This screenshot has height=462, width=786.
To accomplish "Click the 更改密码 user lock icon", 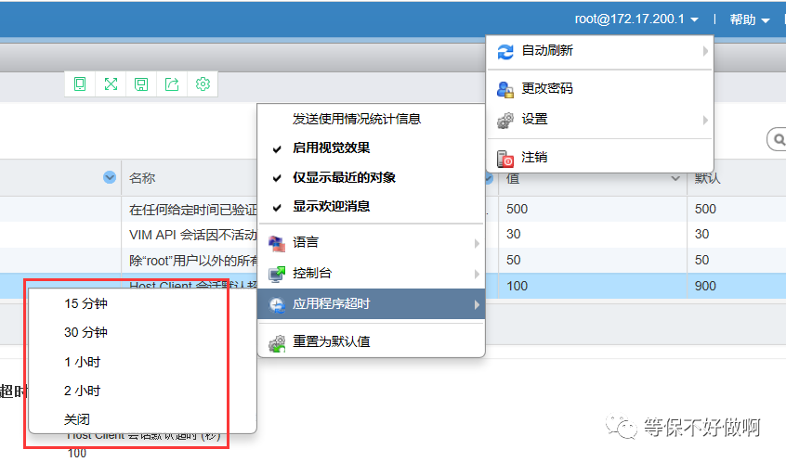I will point(505,89).
